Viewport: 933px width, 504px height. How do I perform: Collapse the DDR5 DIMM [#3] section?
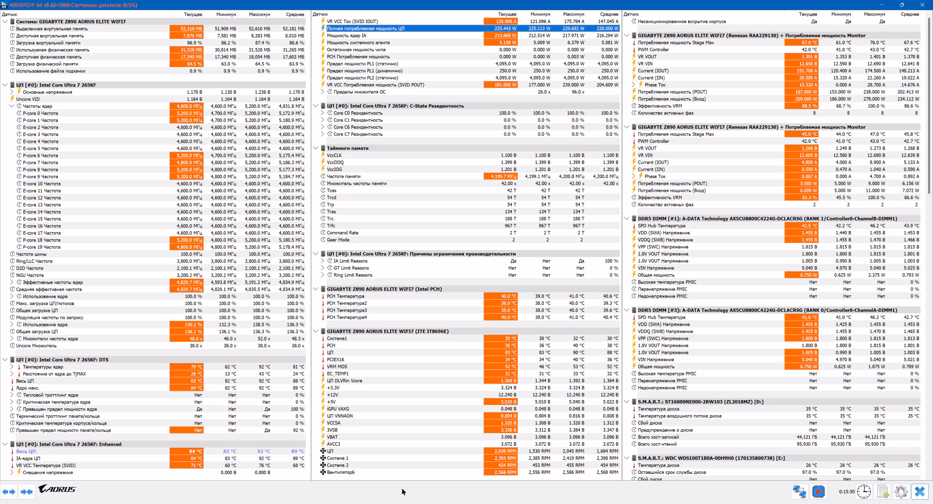click(x=627, y=310)
